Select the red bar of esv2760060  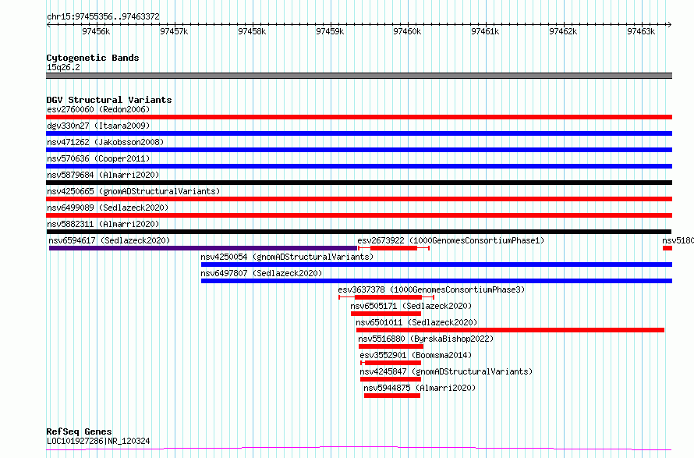click(x=359, y=117)
